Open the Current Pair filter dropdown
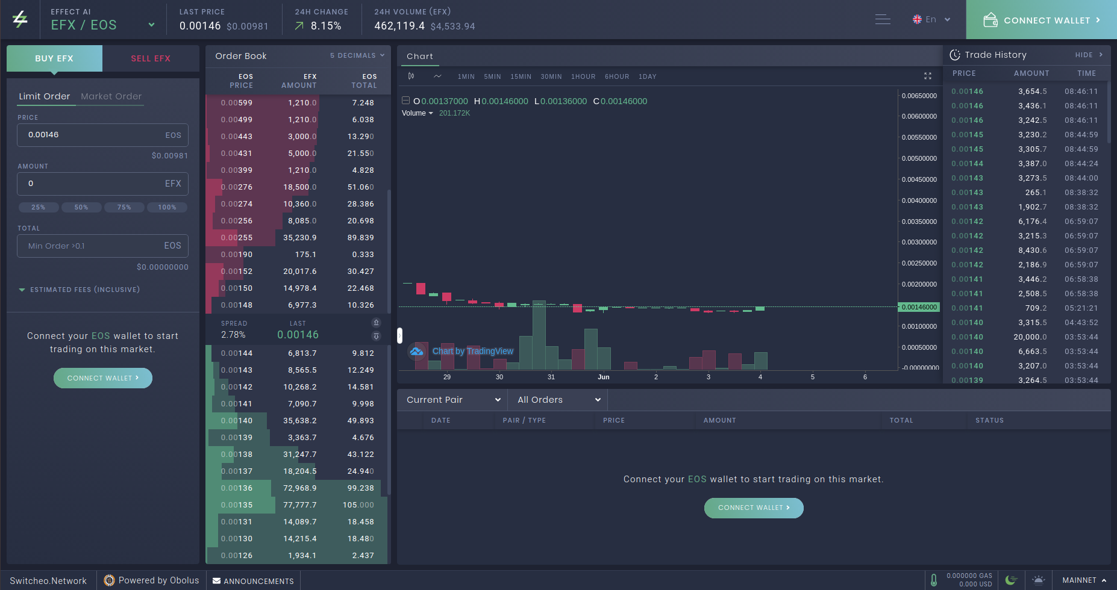Viewport: 1117px width, 590px height. point(452,400)
